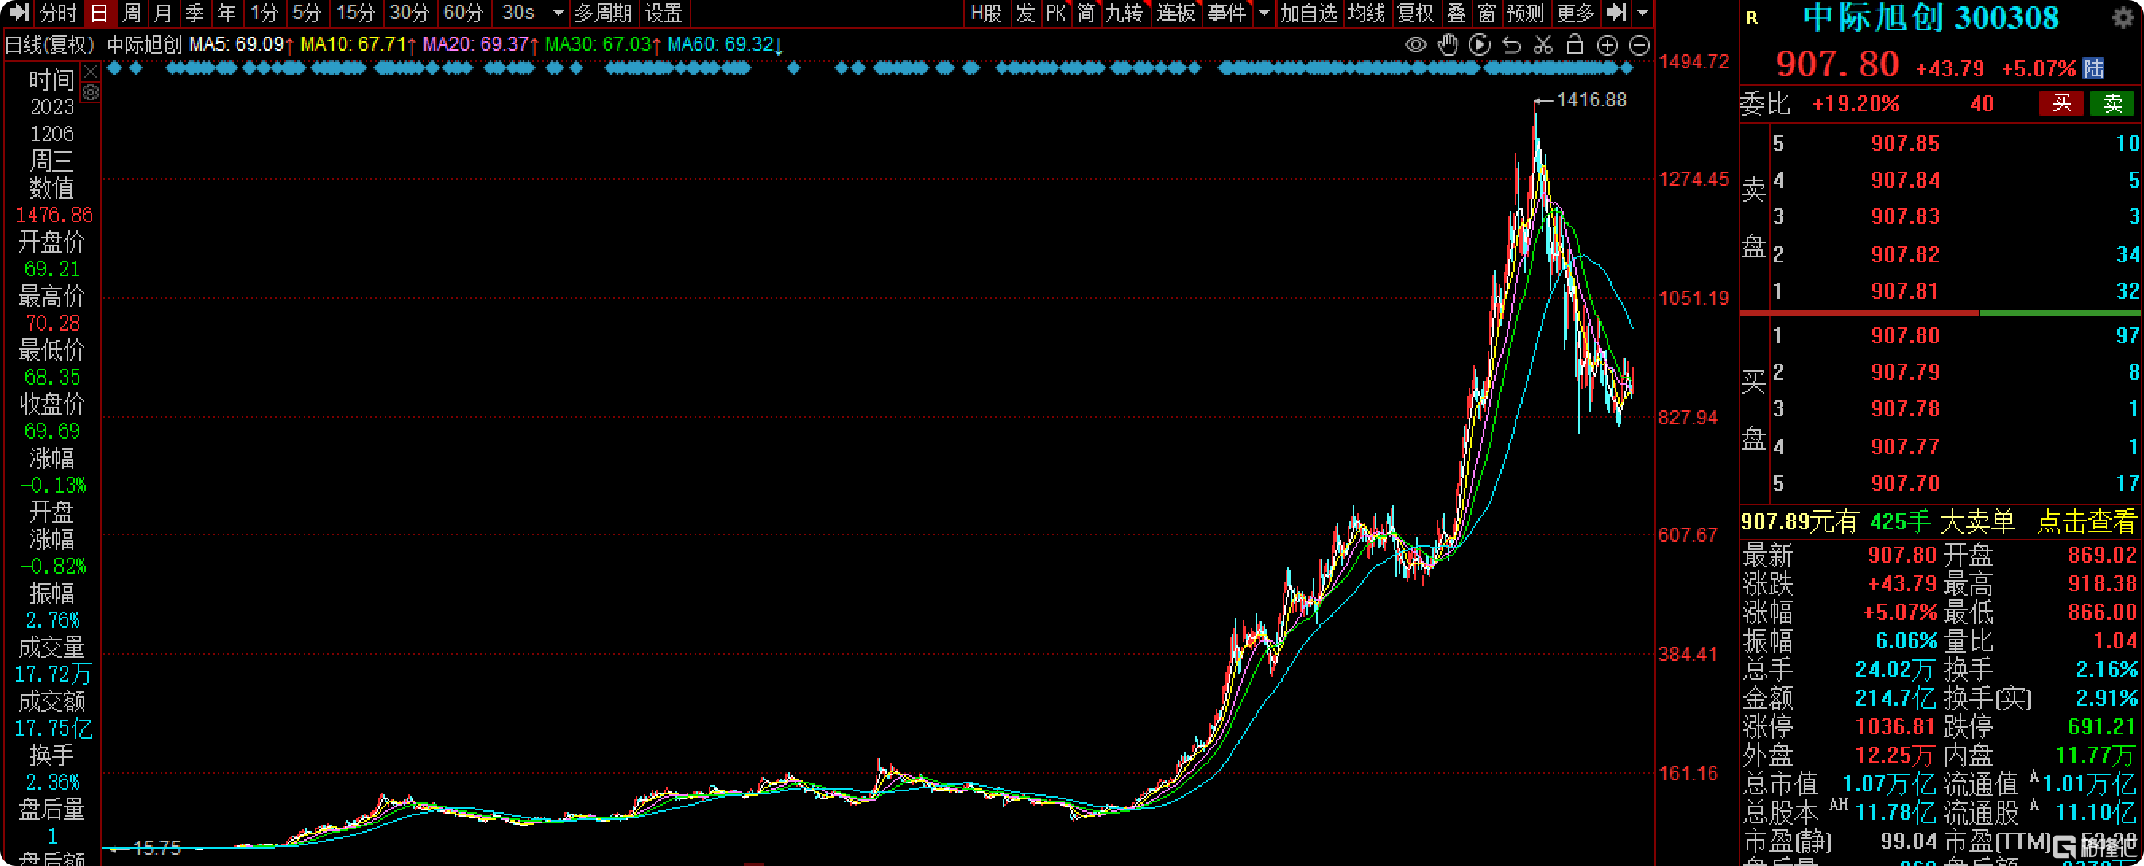Click the 点击查看 link

point(2087,522)
